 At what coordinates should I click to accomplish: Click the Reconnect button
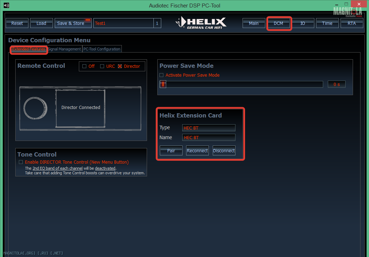pos(197,151)
